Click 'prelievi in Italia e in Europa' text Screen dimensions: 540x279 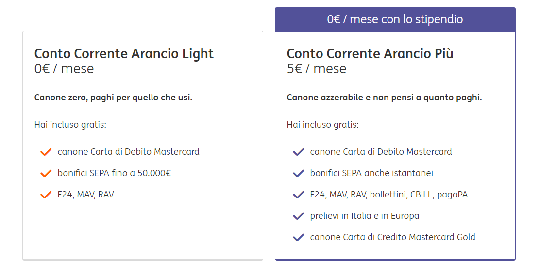pyautogui.click(x=365, y=216)
